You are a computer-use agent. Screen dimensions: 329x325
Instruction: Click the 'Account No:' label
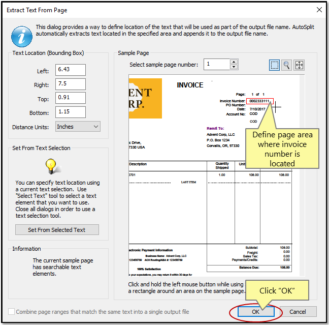236,114
